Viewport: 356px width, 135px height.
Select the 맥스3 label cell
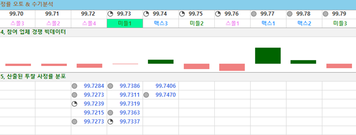point(161,23)
